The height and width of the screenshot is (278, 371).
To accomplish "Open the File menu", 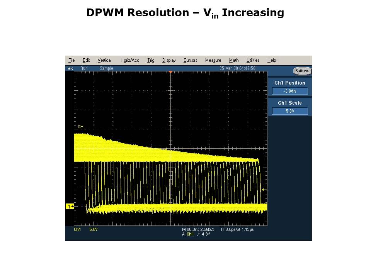I will pyautogui.click(x=71, y=60).
